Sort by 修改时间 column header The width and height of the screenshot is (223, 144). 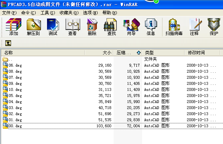202,53
